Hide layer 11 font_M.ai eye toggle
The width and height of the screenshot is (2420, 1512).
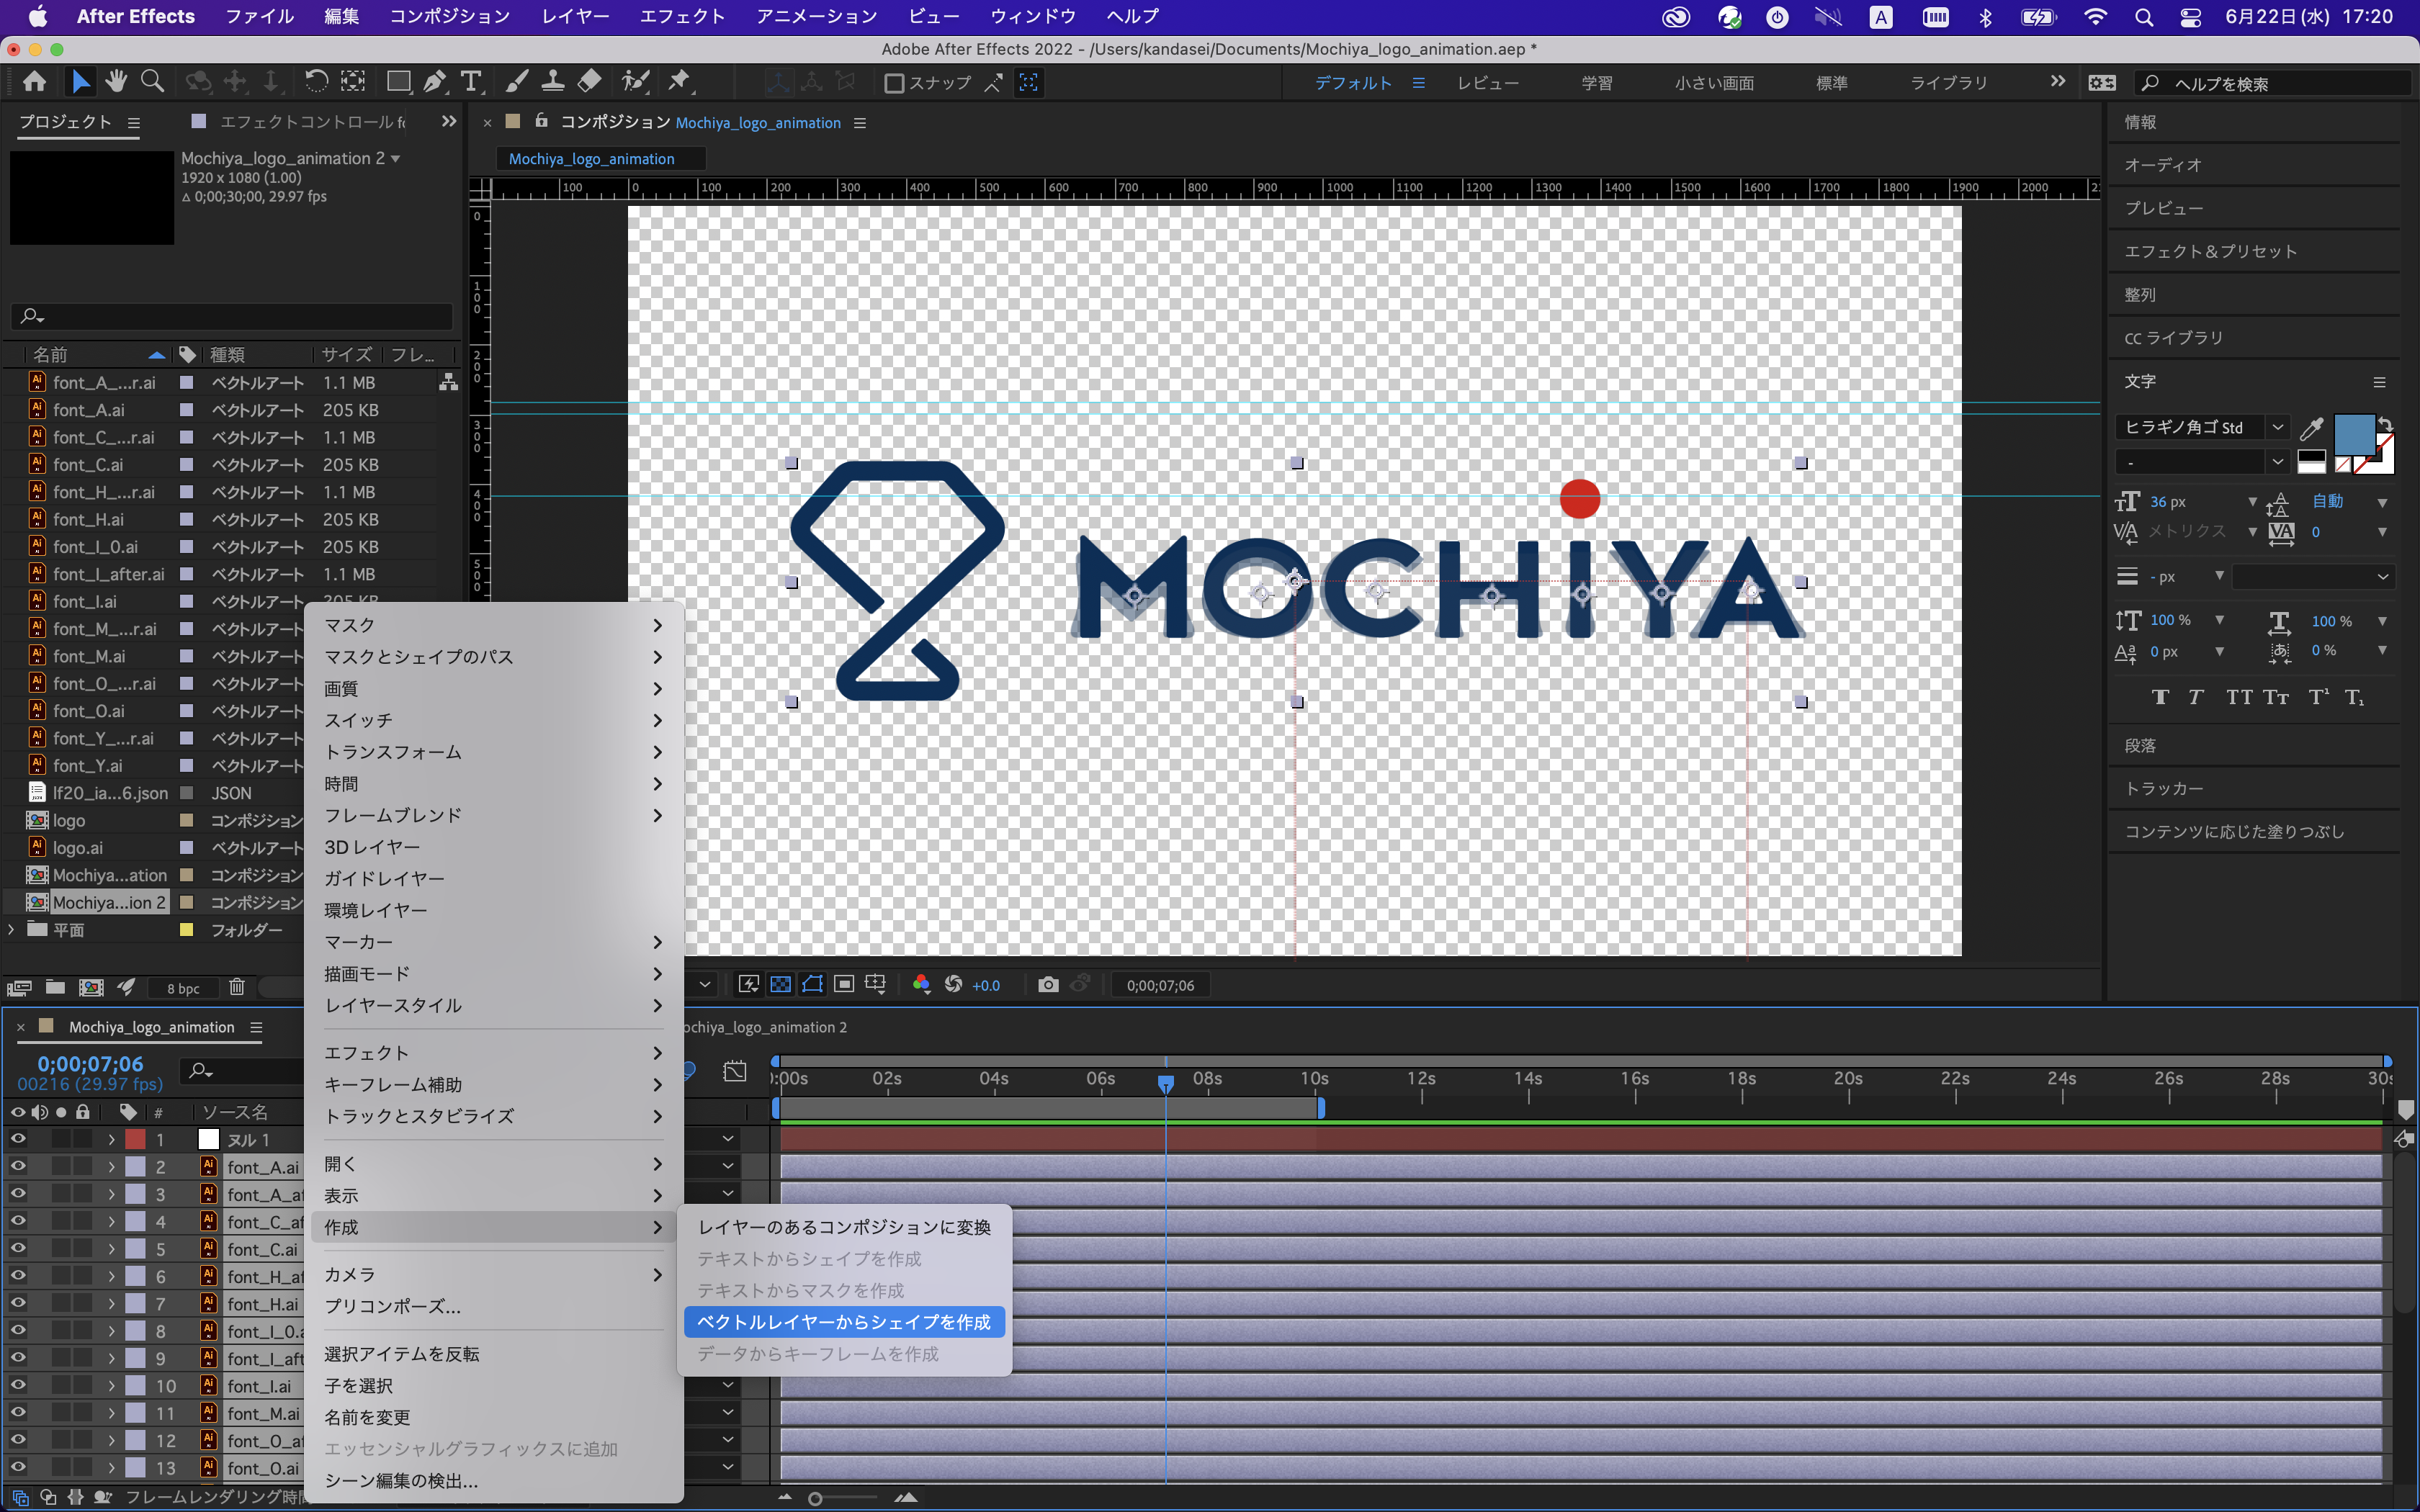18,1412
